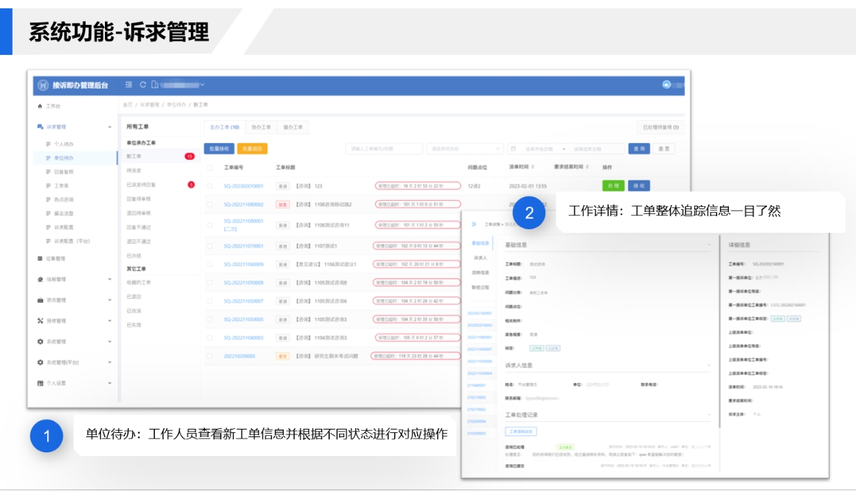
Task: Expand 信箱管理 menu chevron
Action: pyautogui.click(x=110, y=279)
